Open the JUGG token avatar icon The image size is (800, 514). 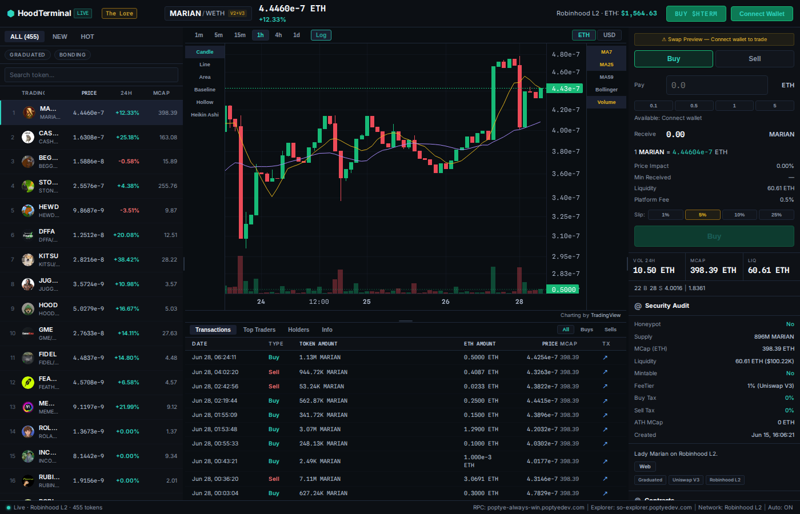pos(28,284)
